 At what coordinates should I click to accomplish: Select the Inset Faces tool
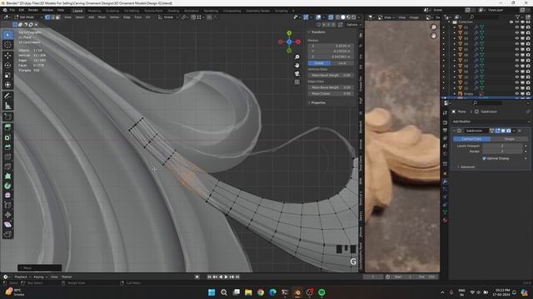click(7, 137)
